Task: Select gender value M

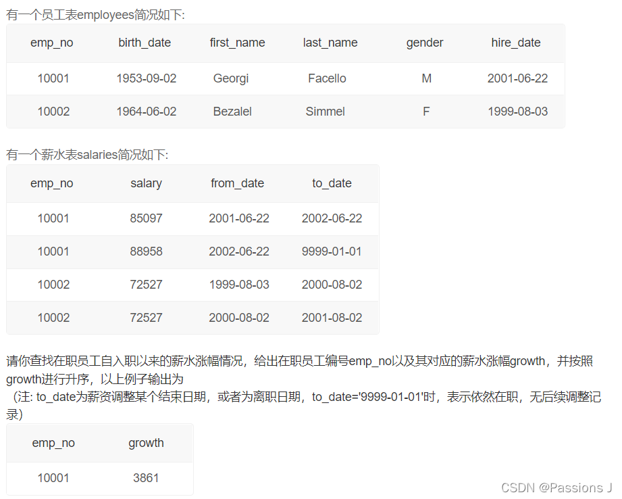Action: pos(426,78)
